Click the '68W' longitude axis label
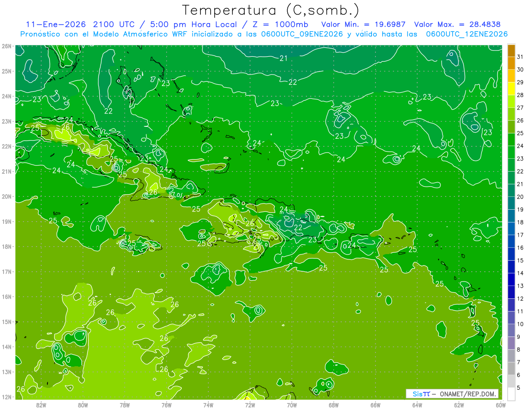532x411 pixels. coord(333,405)
